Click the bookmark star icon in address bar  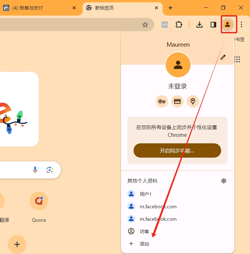tap(145, 25)
